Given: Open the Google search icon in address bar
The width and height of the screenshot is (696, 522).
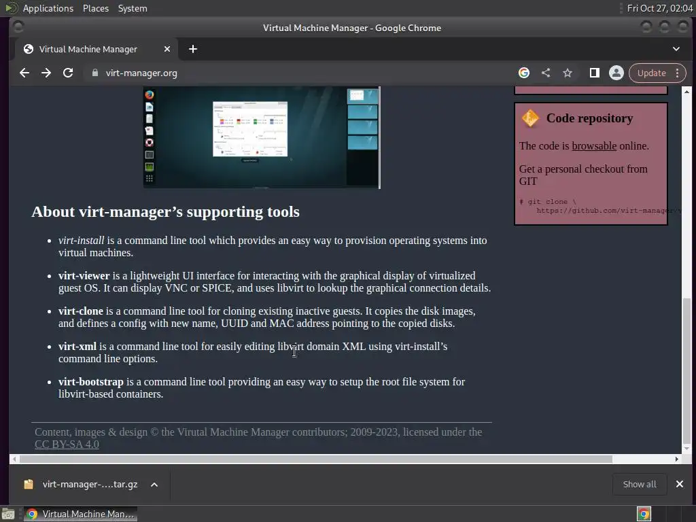Looking at the screenshot, I should coord(524,73).
